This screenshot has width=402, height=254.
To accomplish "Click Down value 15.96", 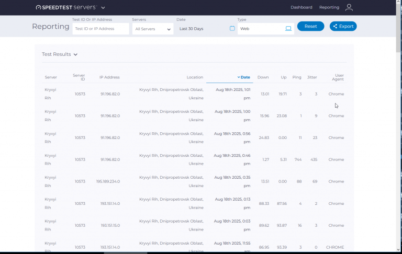I will coord(264,116).
